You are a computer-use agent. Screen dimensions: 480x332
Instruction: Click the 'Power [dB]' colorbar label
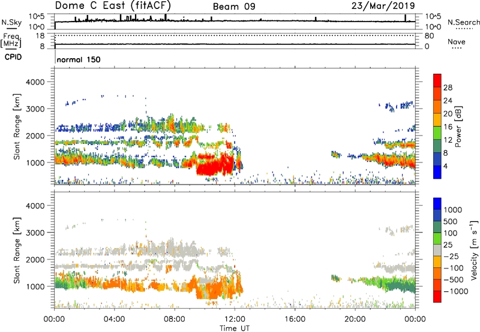point(458,126)
